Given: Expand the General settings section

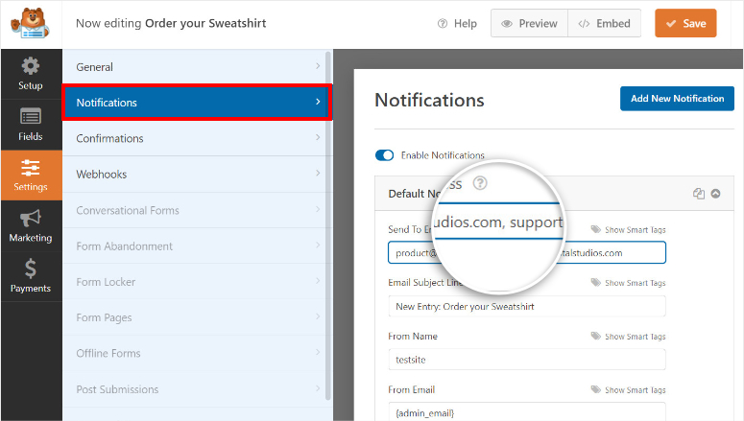Looking at the screenshot, I should click(197, 67).
